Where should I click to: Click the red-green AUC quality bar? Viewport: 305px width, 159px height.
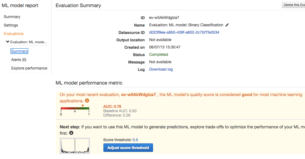[75, 108]
